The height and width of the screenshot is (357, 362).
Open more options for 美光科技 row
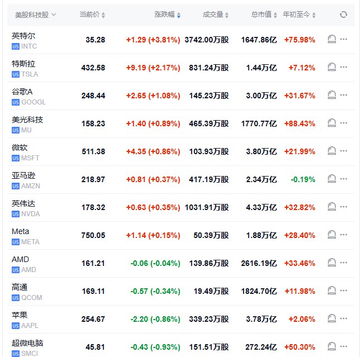pyautogui.click(x=344, y=123)
